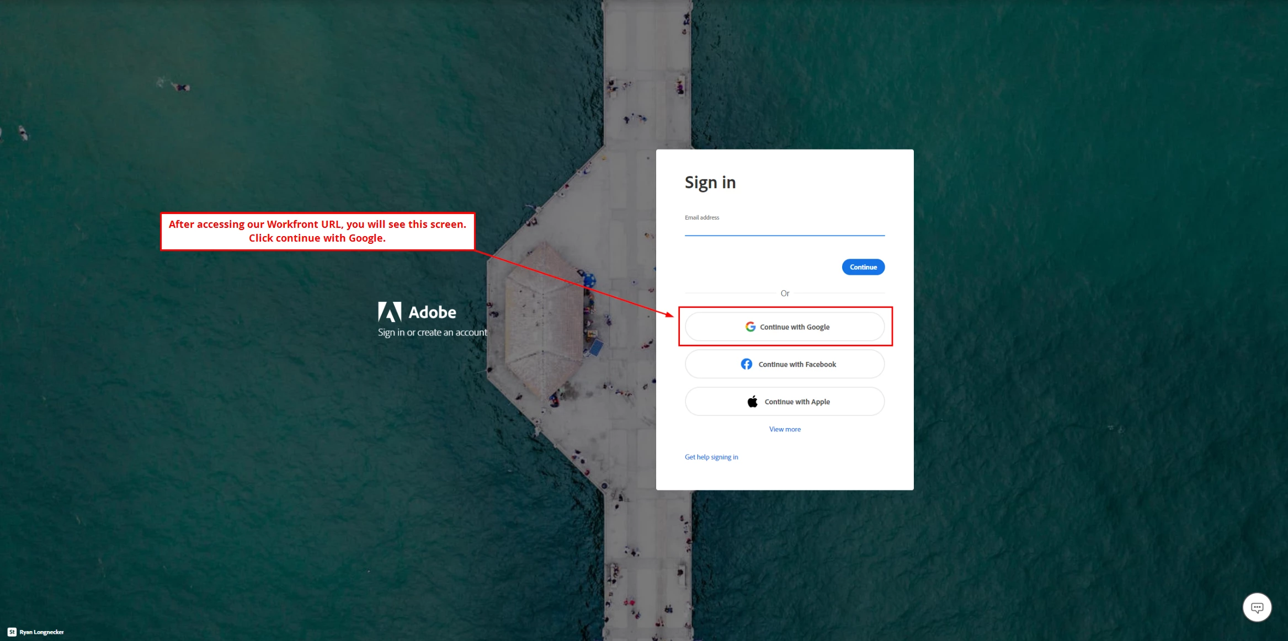Choose Continue with Google text
The width and height of the screenshot is (1288, 641).
[794, 327]
